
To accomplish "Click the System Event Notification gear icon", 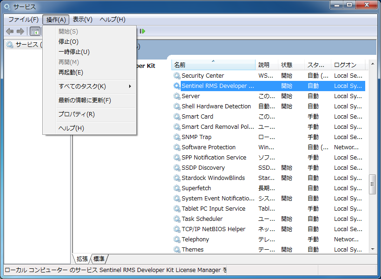I will pyautogui.click(x=177, y=198).
